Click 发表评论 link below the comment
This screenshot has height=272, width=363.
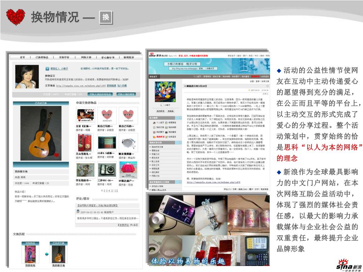124,225
